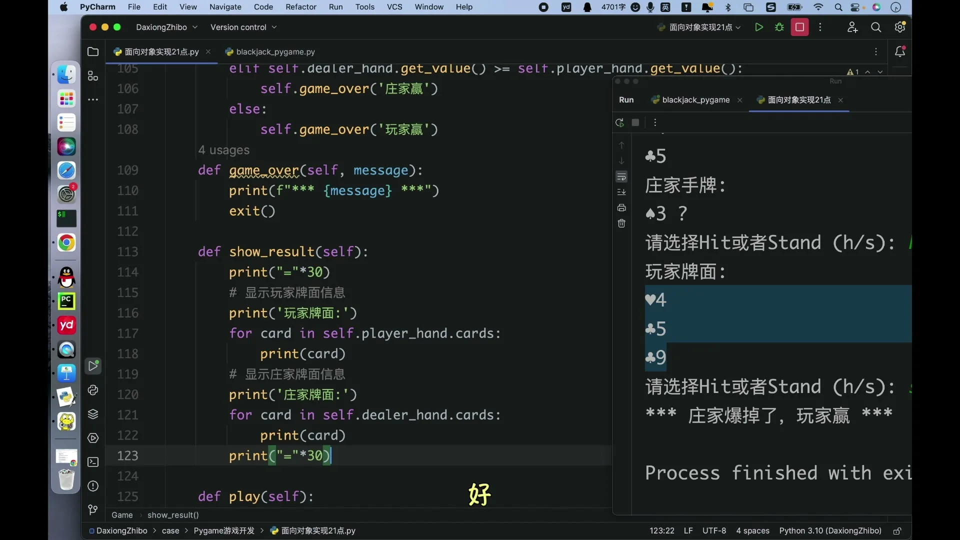Show notifications bell icon
This screenshot has width=960, height=540.
(x=900, y=51)
